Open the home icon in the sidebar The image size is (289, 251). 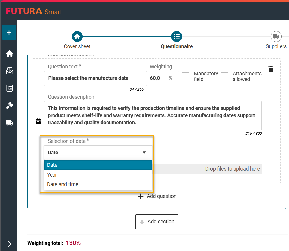[10, 54]
